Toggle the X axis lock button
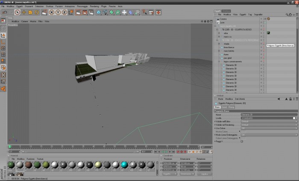299x181 pixels. pyautogui.click(x=52, y=12)
